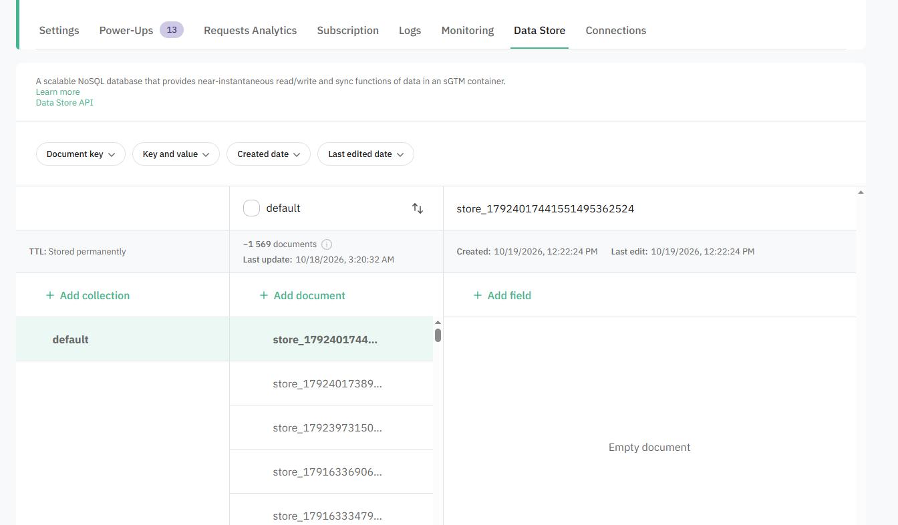This screenshot has width=898, height=525.
Task: Click Add field label
Action: pyautogui.click(x=509, y=295)
